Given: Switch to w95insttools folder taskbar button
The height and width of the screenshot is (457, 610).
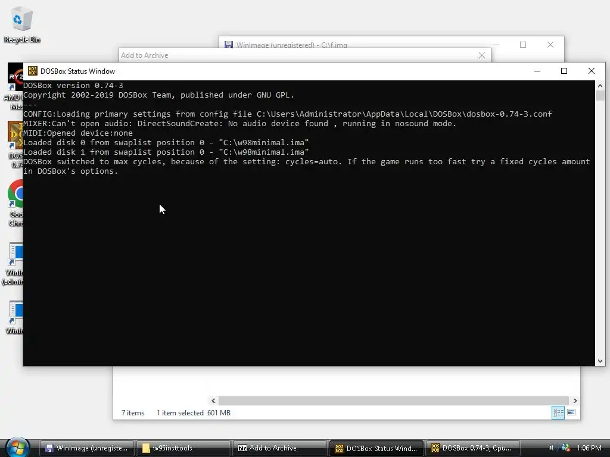Looking at the screenshot, I should point(183,448).
